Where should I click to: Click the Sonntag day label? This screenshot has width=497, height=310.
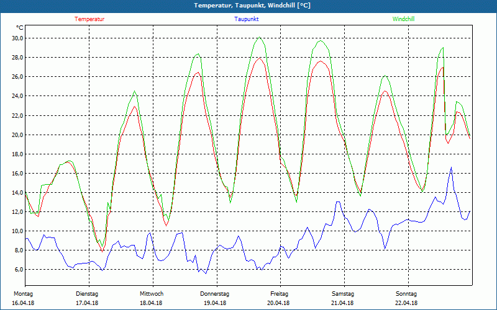click(x=406, y=294)
